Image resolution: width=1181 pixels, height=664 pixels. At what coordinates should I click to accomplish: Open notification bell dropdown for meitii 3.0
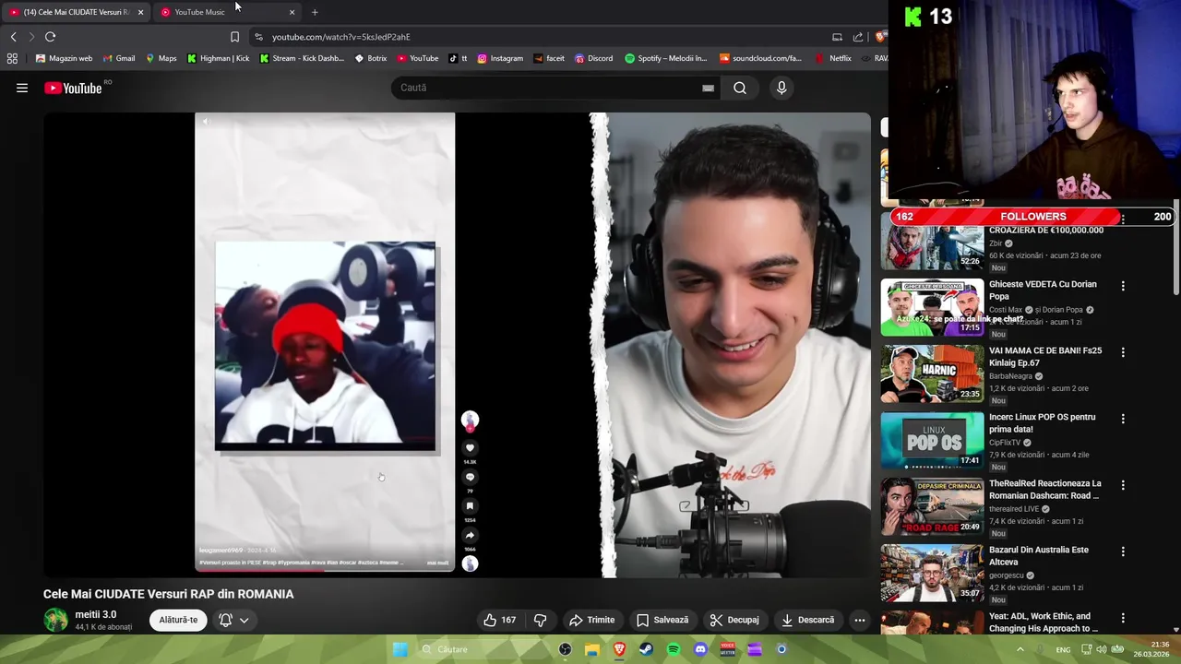coord(234,620)
